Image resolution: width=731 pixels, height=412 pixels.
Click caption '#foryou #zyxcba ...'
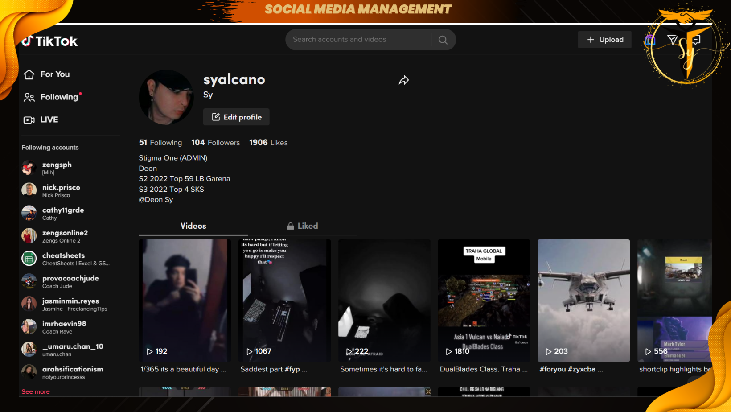571,369
